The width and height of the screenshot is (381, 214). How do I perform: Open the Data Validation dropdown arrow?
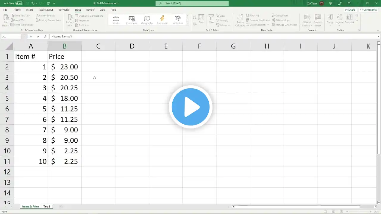tap(268, 25)
